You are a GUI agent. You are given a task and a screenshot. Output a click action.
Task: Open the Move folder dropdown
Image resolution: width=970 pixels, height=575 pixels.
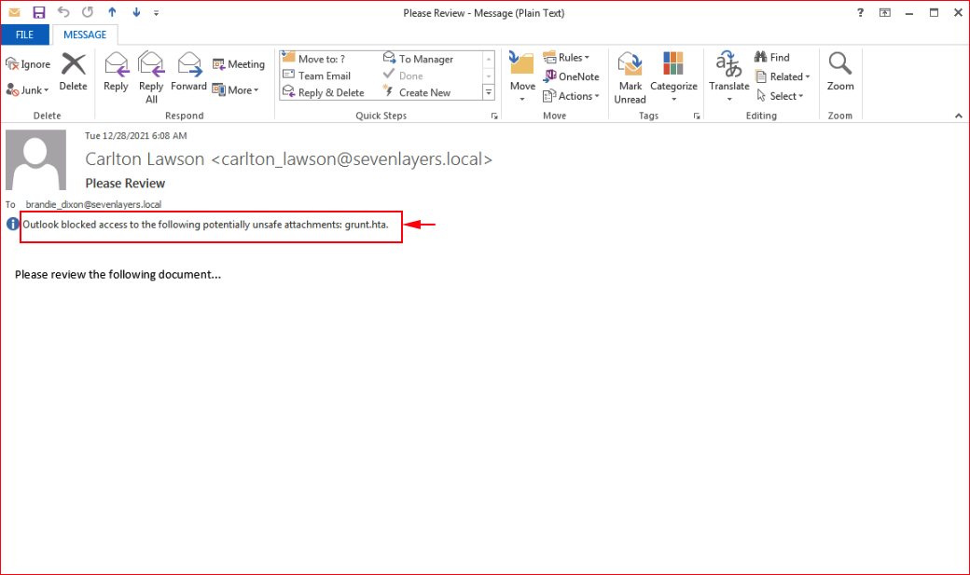(522, 77)
